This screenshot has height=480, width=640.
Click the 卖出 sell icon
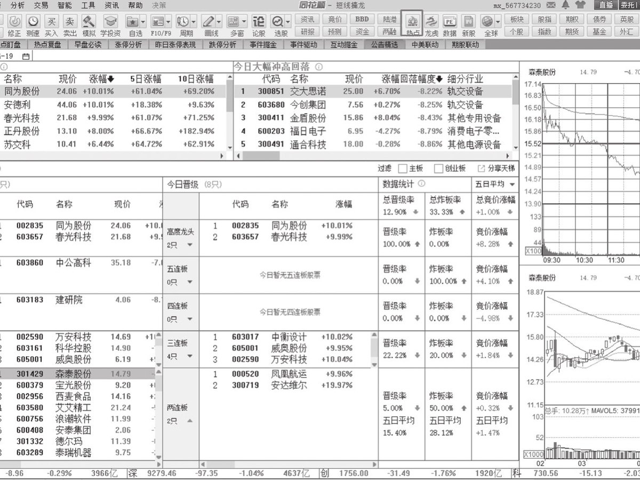70,22
